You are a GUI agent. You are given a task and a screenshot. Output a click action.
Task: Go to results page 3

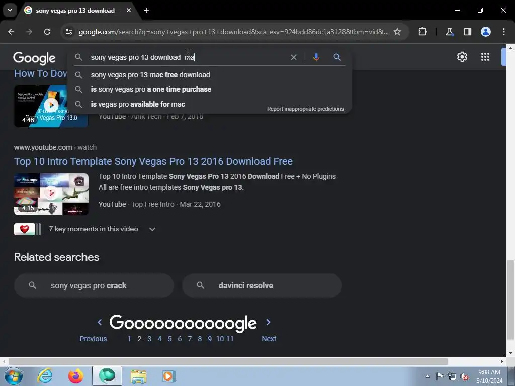click(x=149, y=339)
